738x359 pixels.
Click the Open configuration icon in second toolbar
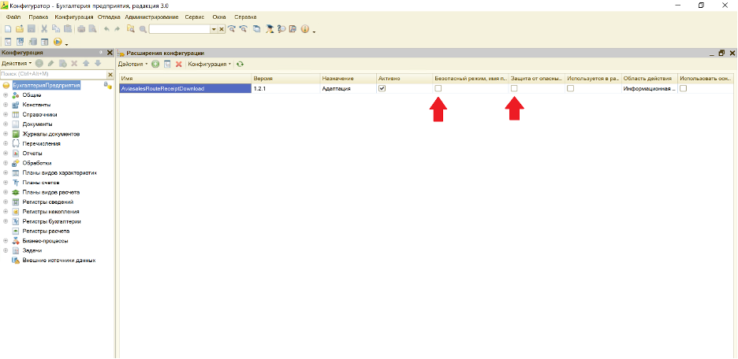[8, 42]
